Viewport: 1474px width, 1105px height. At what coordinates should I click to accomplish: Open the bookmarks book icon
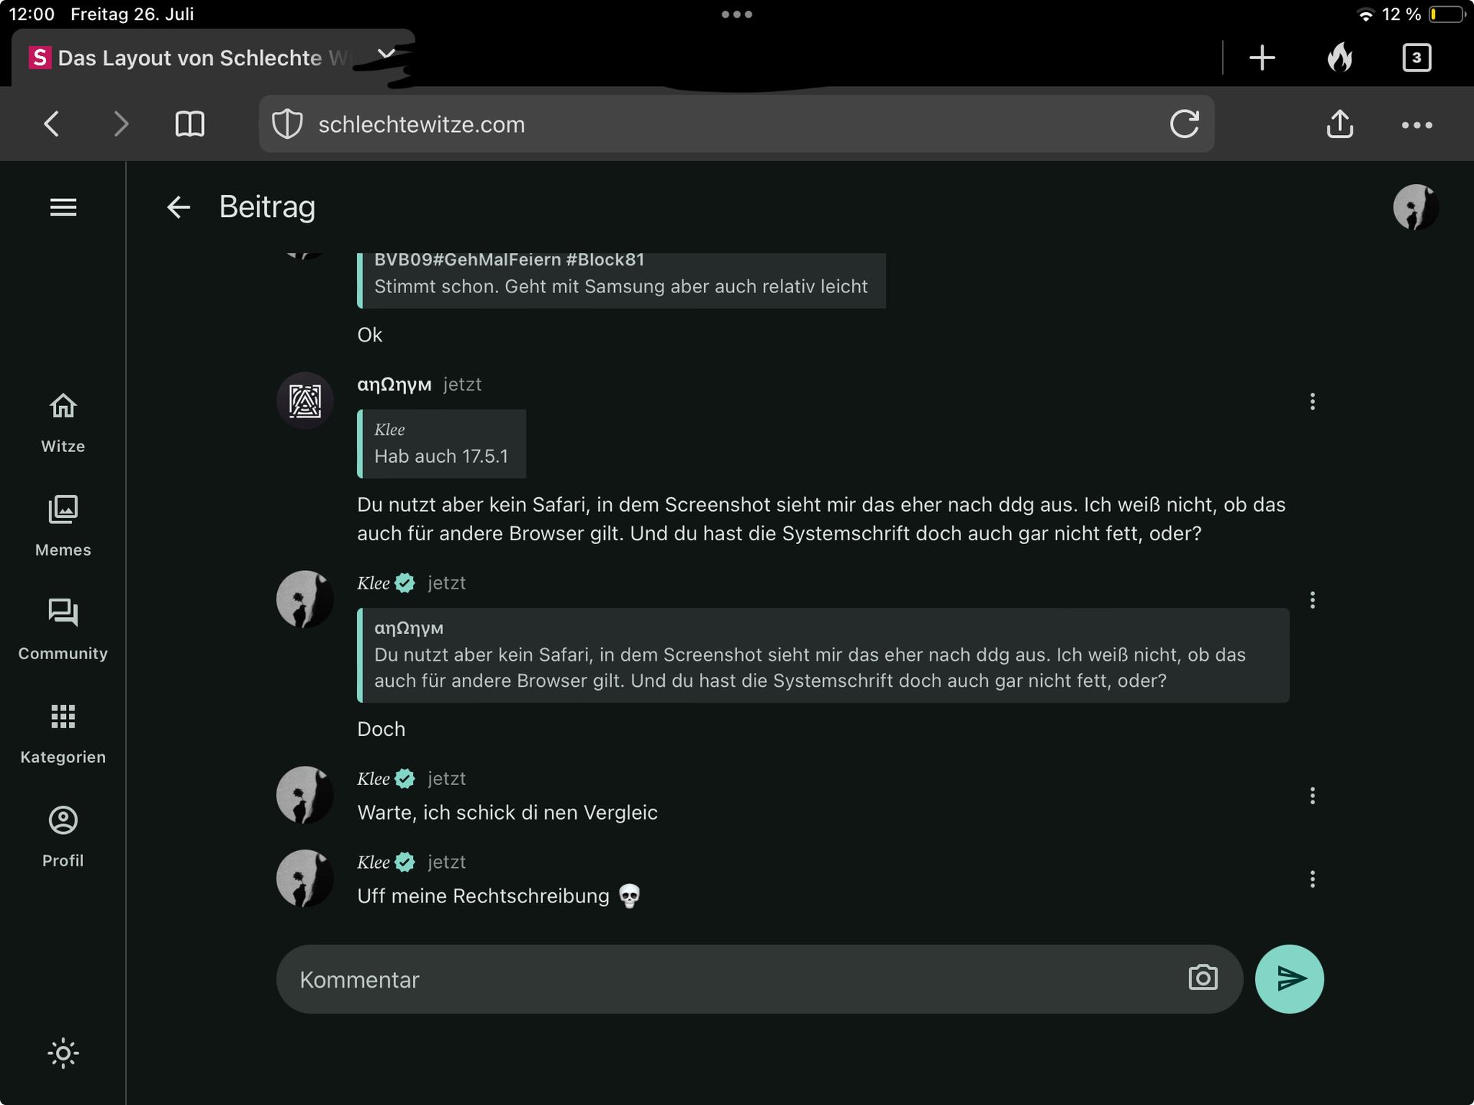click(x=190, y=124)
